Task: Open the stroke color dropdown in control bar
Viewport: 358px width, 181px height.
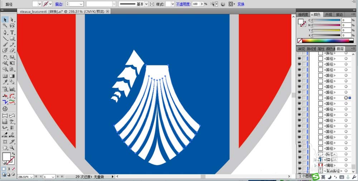Action: [50, 4]
